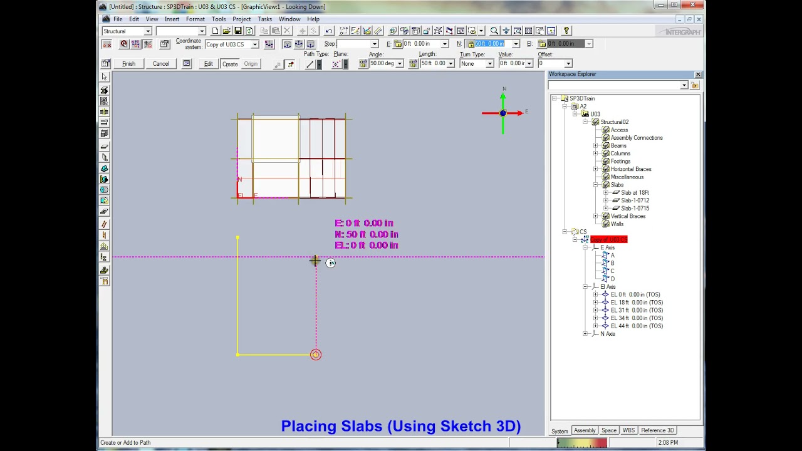Click the 2:08 PM clock in status bar

(668, 443)
